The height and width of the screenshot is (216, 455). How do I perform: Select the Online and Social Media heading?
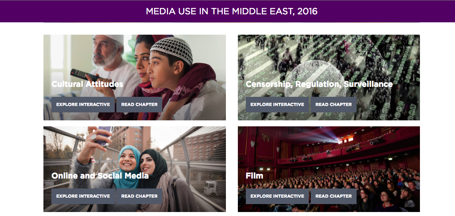coord(100,176)
